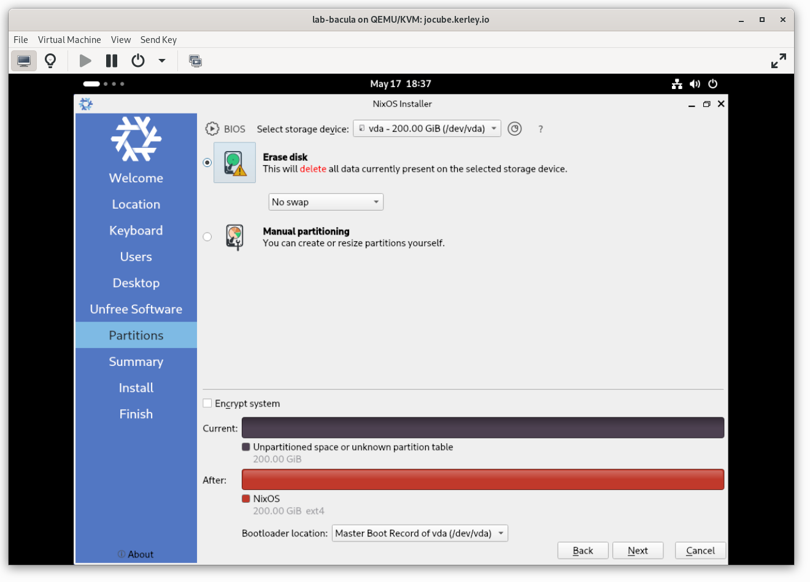Click the NixOS snowflake logo

click(136, 139)
